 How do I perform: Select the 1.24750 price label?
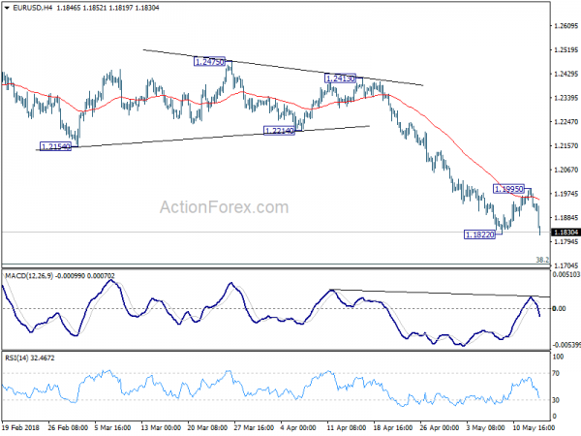(x=209, y=62)
